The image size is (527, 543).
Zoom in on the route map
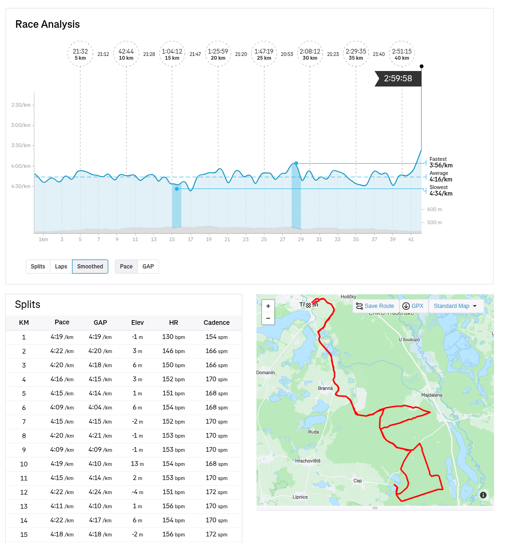coord(268,306)
